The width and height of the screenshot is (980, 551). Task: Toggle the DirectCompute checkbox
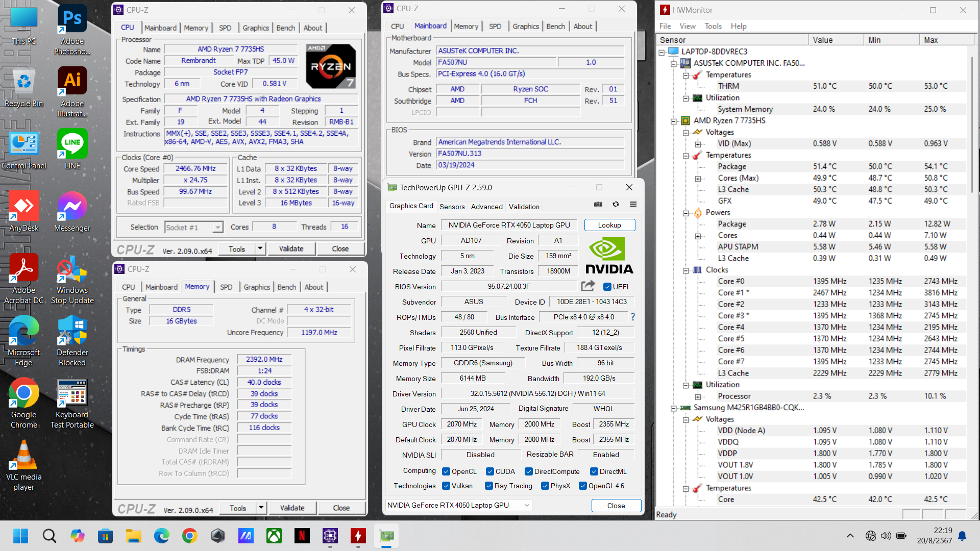point(529,471)
